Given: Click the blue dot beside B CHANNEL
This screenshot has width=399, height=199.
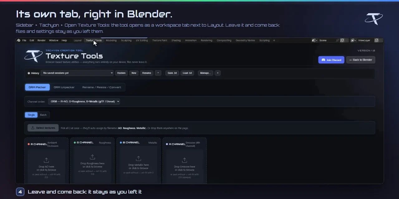Looking at the screenshot, I should pyautogui.click(x=121, y=143).
